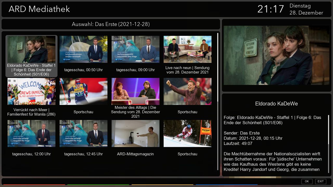
Task: Open Sportschau tile with alpine ski racer
Action: 187,133
